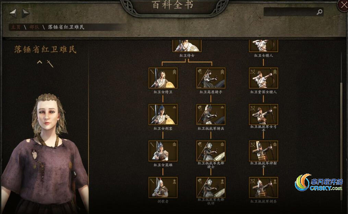Go forward with the right arrow icon
The height and width of the screenshot is (214, 348).
tap(25, 13)
